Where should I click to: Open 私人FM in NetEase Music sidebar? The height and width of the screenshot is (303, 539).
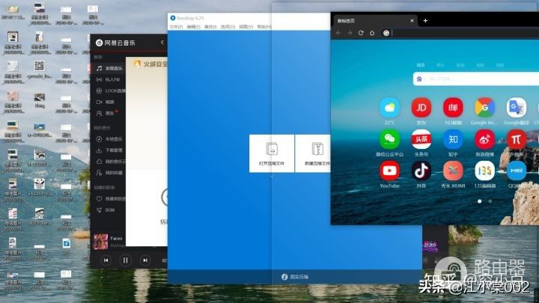(x=109, y=80)
